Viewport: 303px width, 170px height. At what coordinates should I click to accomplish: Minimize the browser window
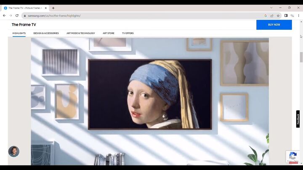click(x=280, y=8)
